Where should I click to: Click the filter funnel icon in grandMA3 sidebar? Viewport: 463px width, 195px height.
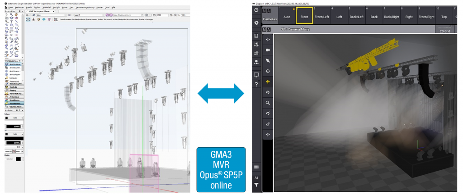[x=256, y=185]
